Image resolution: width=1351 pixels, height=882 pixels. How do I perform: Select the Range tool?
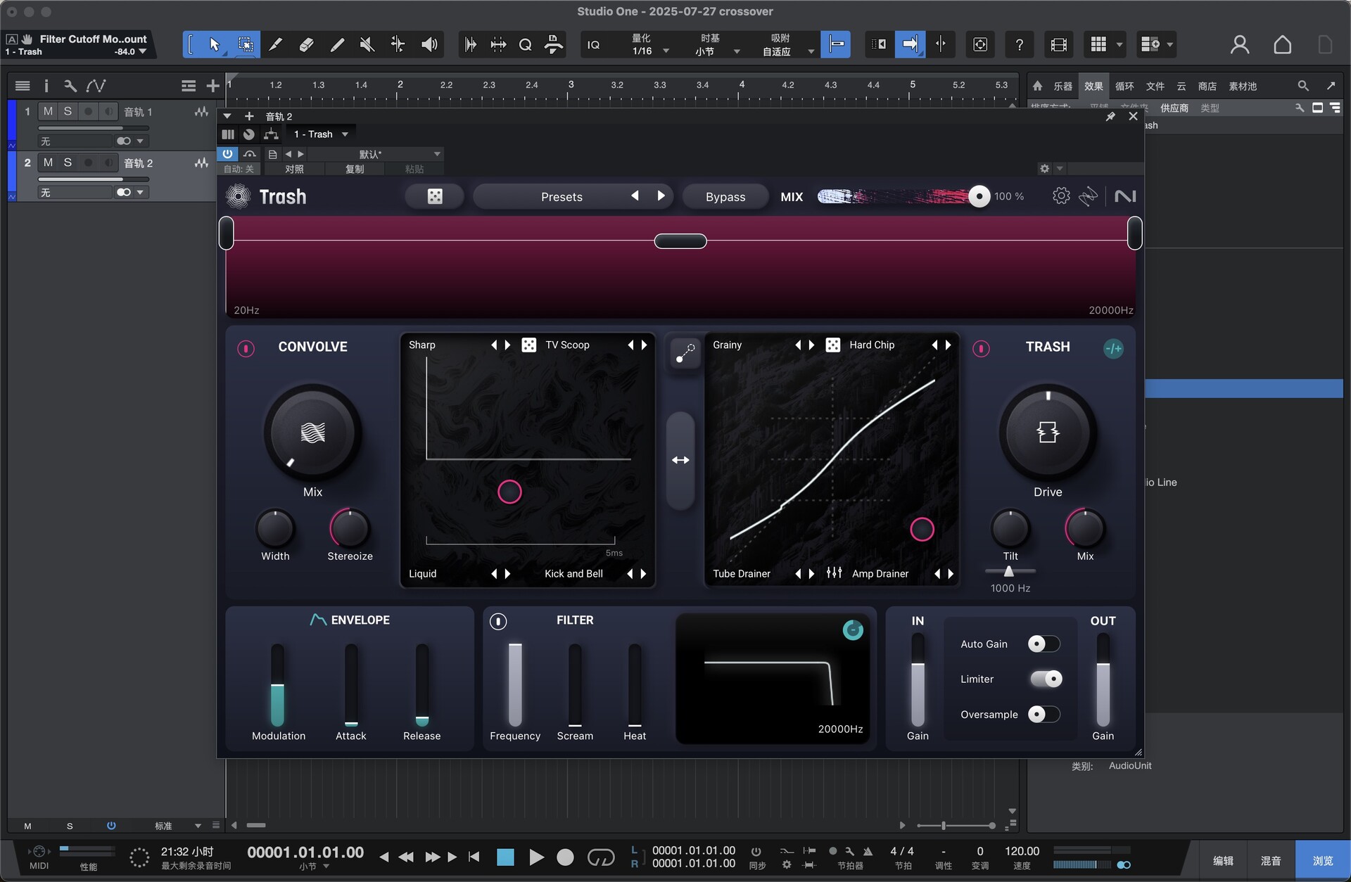(x=246, y=45)
